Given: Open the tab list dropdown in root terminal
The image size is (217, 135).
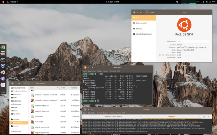Looking at the screenshot, I should [209, 117].
